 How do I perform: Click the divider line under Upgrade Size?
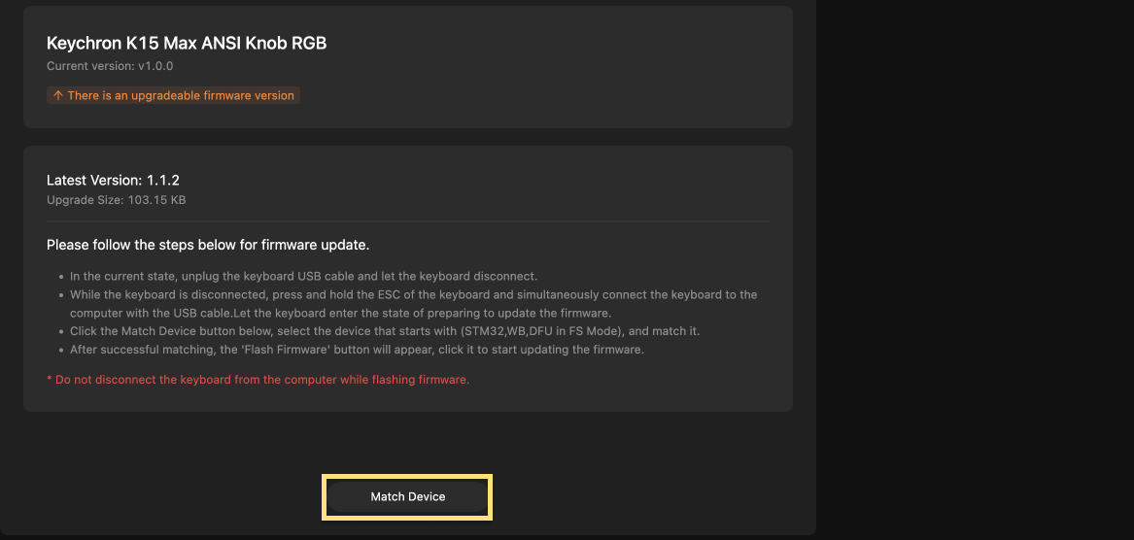click(x=408, y=221)
